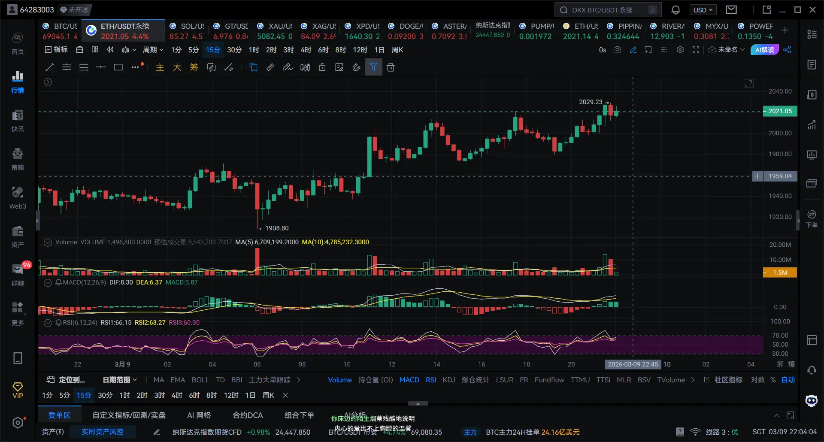The width and height of the screenshot is (824, 442).
Task: Enter fullscreen chart mode
Action: (696, 50)
